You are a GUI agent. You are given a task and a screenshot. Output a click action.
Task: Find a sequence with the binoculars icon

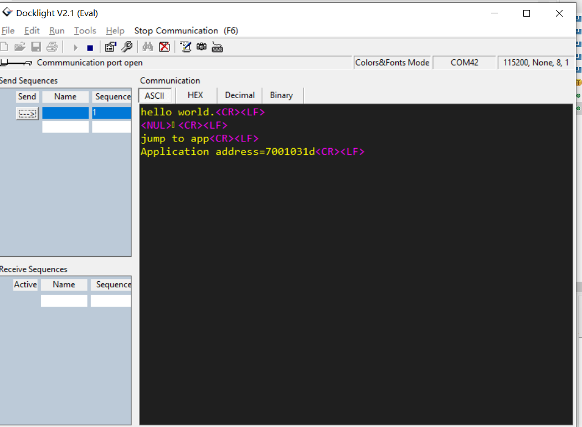[x=147, y=47]
